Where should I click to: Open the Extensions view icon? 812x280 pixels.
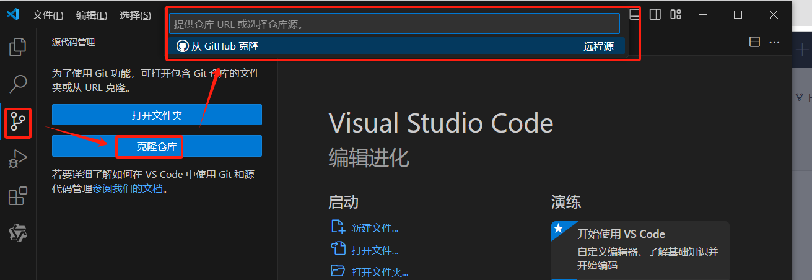(x=17, y=196)
